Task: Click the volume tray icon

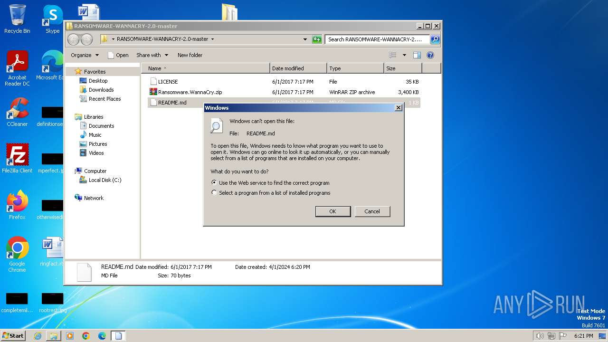Action: (540, 336)
